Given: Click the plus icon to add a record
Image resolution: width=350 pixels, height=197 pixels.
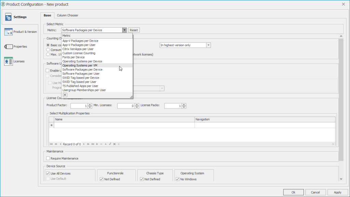Looking at the screenshot, I should click(x=97, y=144).
